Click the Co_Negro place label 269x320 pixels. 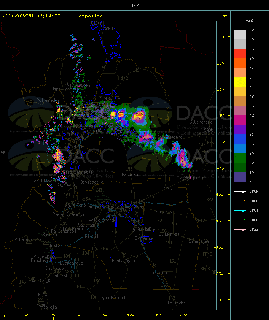(65, 185)
